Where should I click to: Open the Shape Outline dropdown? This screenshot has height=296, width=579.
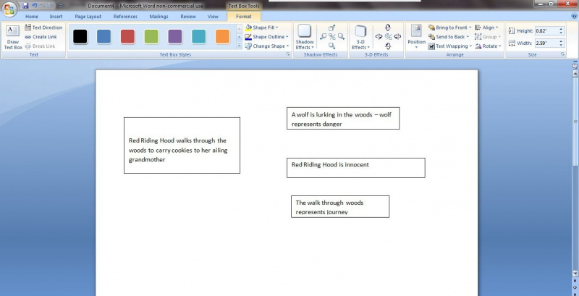pos(266,37)
